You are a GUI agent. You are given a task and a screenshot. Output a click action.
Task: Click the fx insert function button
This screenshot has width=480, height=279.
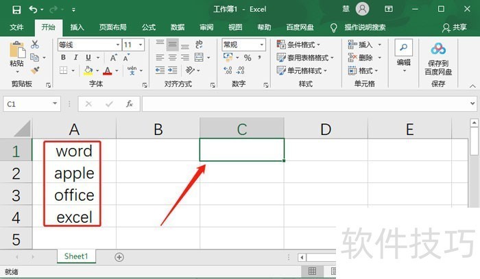tap(130, 104)
